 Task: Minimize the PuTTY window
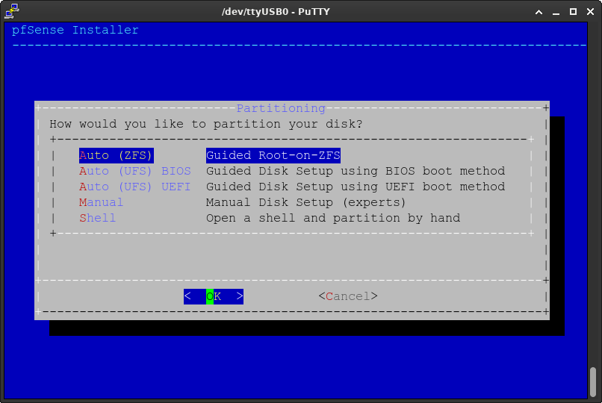556,12
